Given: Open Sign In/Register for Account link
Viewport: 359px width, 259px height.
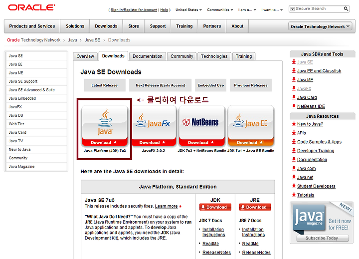Looking at the screenshot, I should (x=134, y=10).
